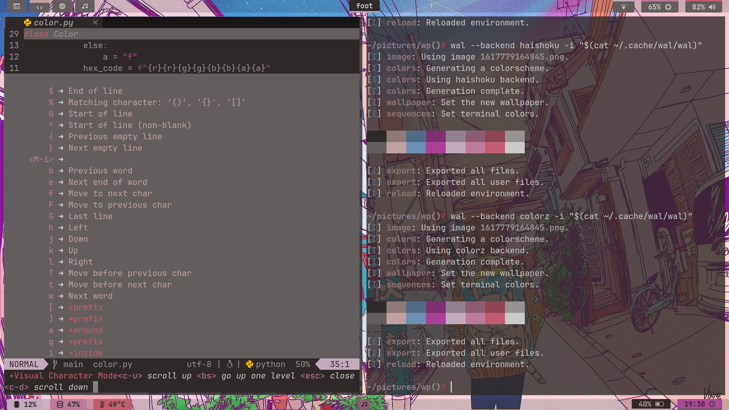The width and height of the screenshot is (729, 410).
Task: Open the terminal workspace icon
Action: coord(17,6)
